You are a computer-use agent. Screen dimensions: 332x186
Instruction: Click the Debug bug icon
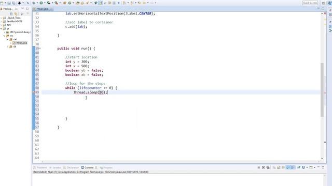pos(34,3)
